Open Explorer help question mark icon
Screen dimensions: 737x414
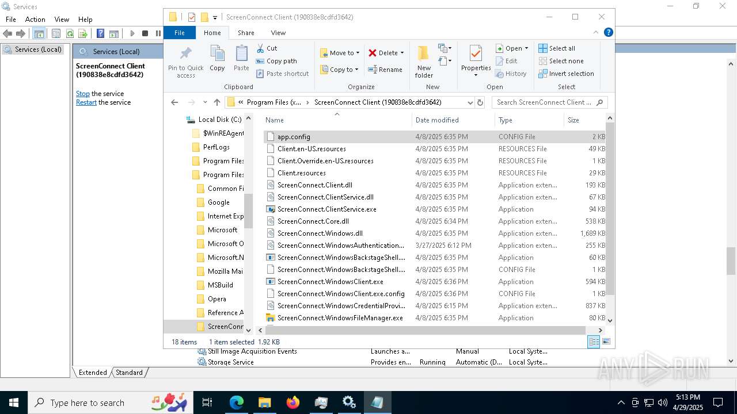pyautogui.click(x=608, y=33)
